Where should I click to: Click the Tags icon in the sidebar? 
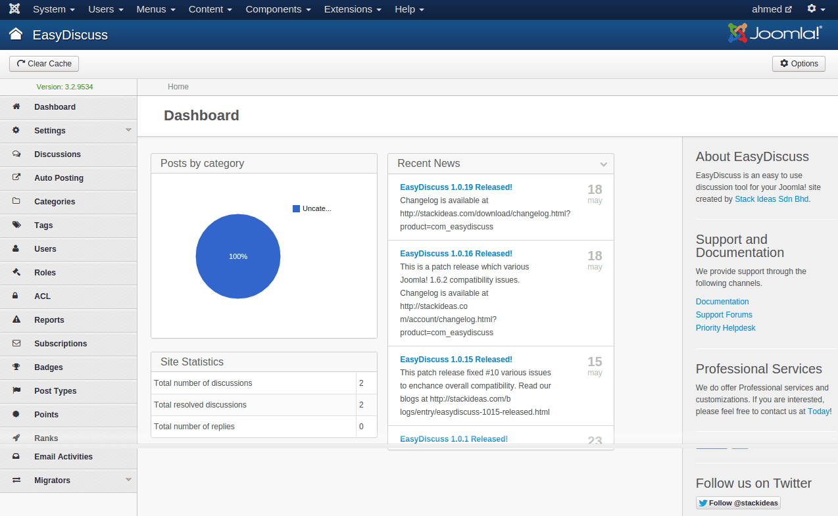coord(16,225)
